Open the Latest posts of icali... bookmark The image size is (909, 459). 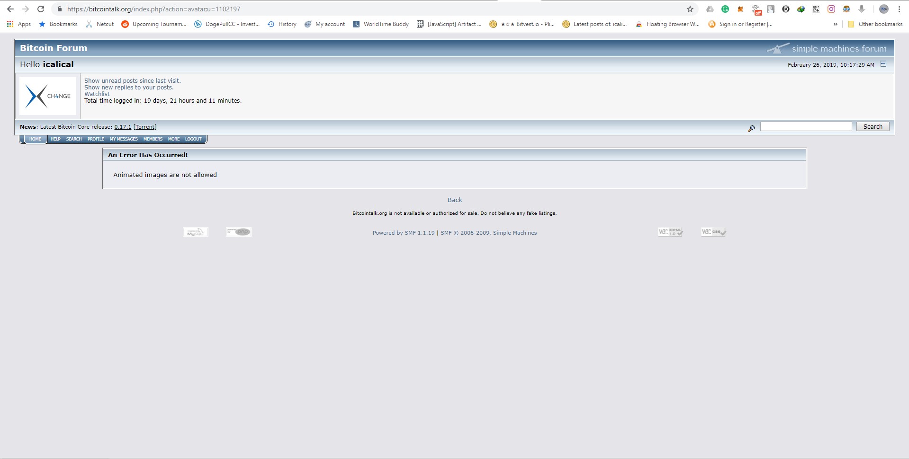pos(594,24)
